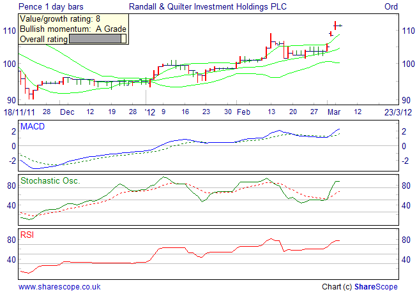Click the 'Stochastic Osc.' panel title
The width and height of the screenshot is (417, 292).
50,181
